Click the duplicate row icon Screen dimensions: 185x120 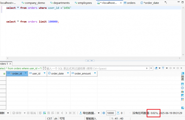click(x=48, y=113)
